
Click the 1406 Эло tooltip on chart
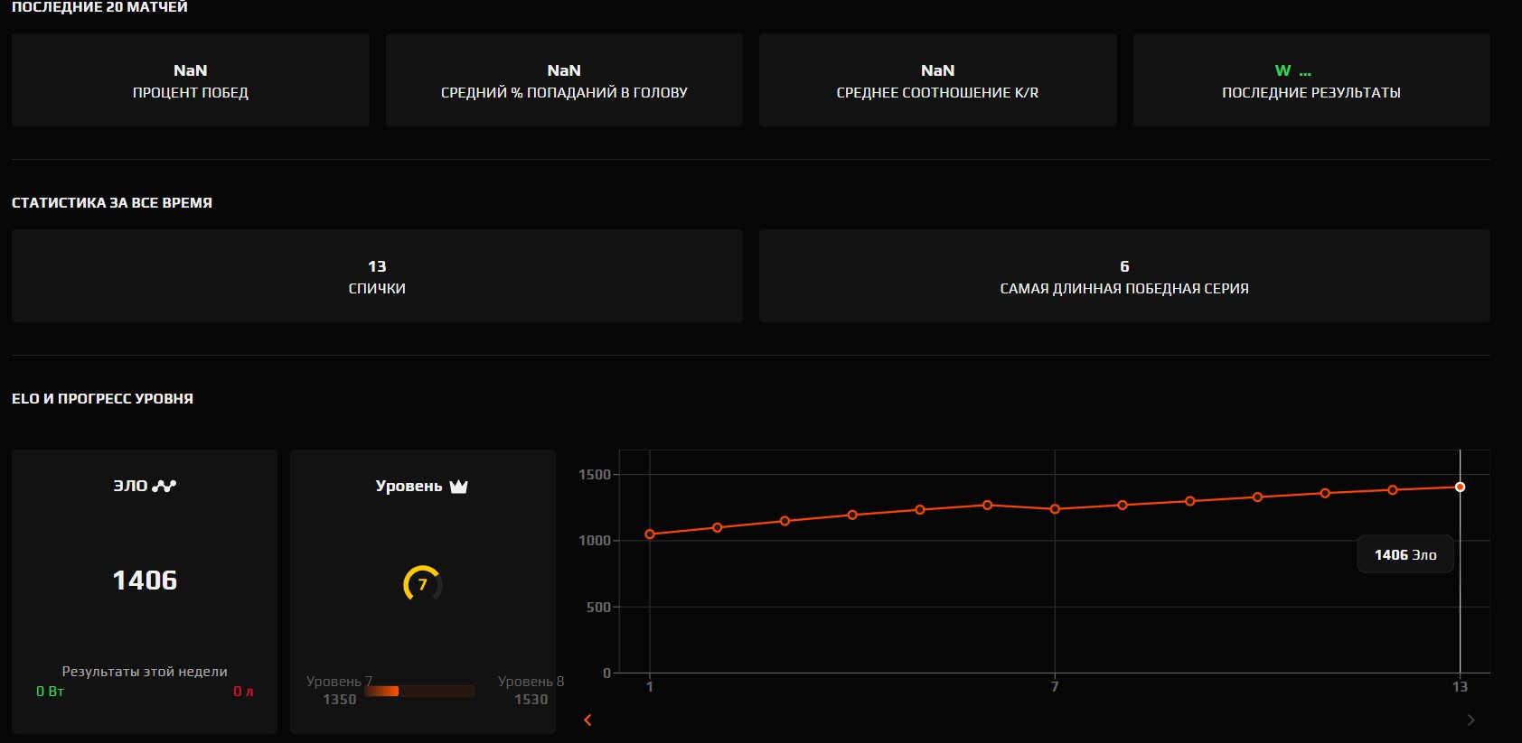[x=1405, y=554]
